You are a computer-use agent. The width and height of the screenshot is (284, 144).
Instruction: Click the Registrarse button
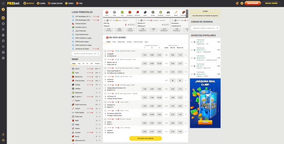coord(252,3)
